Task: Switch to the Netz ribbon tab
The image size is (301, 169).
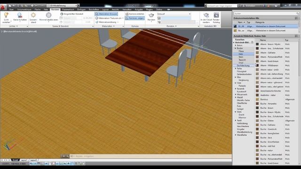Action: pos(46,9)
